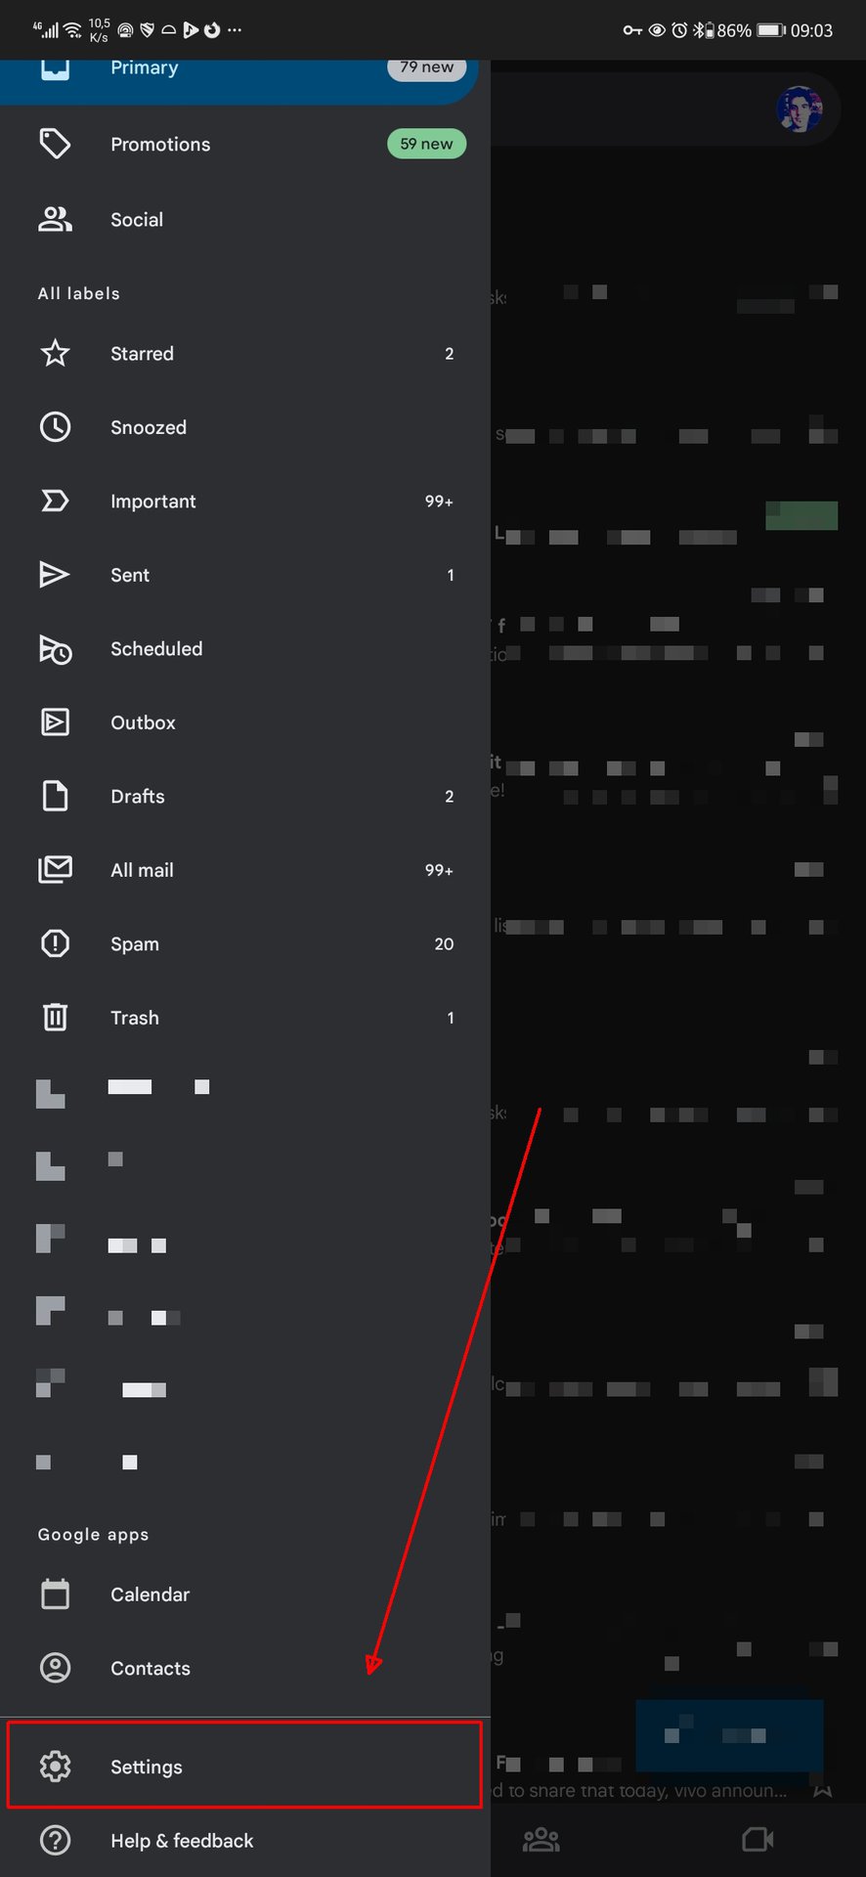This screenshot has height=1877, width=866.
Task: Tap the Starred star icon
Action: (55, 353)
